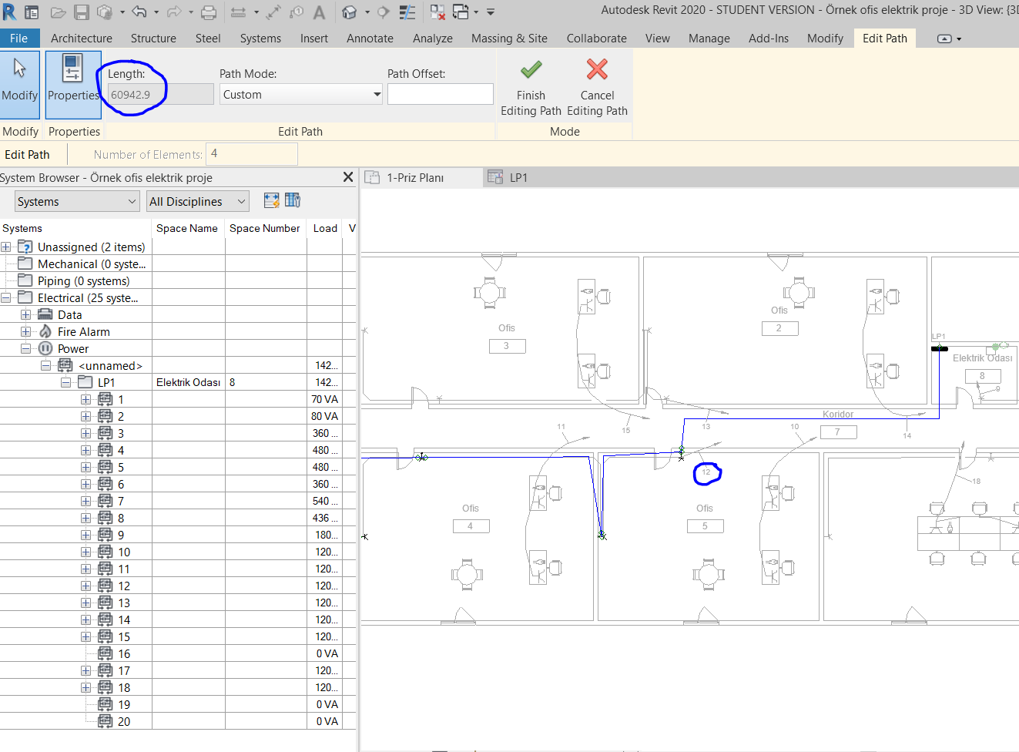The height and width of the screenshot is (752, 1019).
Task: Click the Fire Alarm flame icon
Action: coord(45,331)
